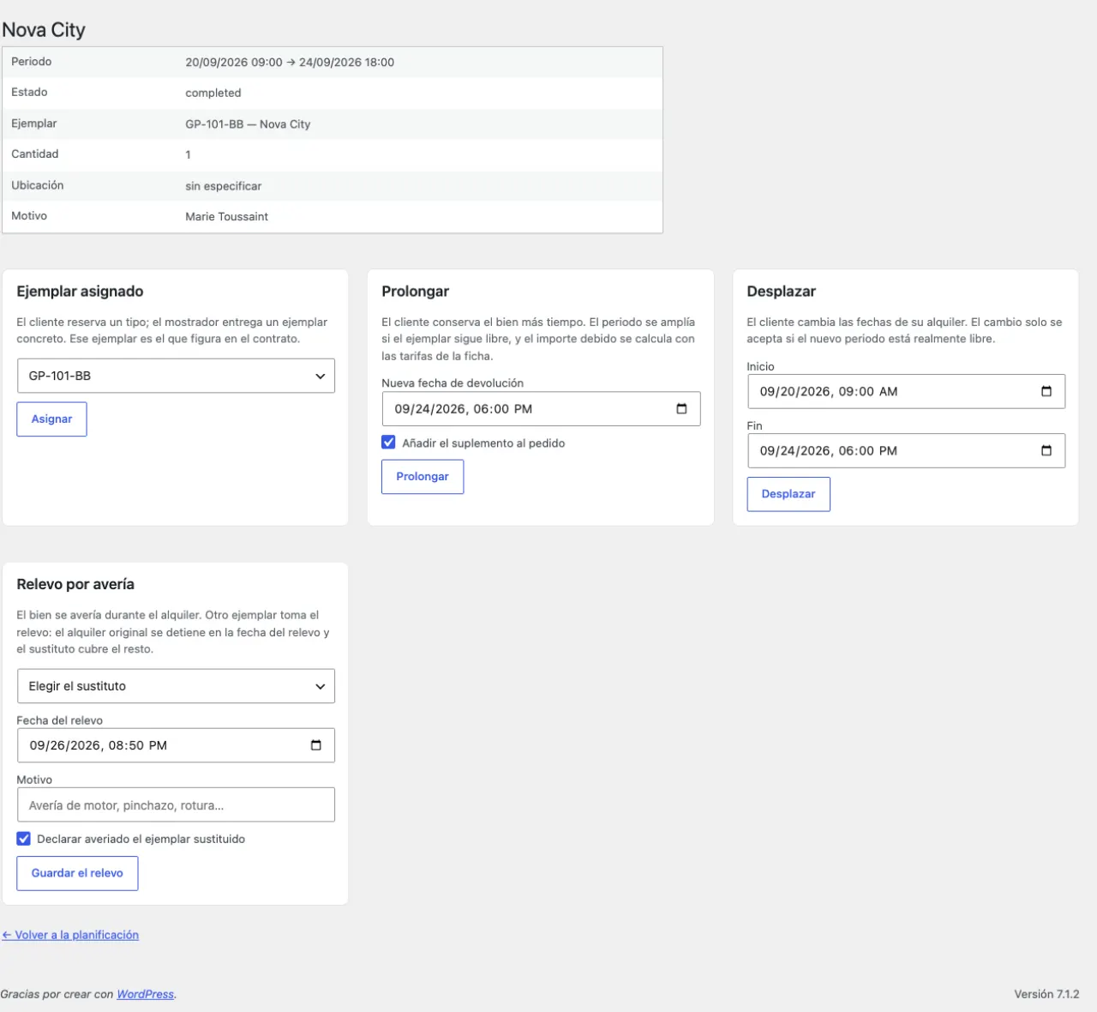The image size is (1097, 1012).
Task: Click the Estado value 'completed'
Action: click(x=213, y=93)
